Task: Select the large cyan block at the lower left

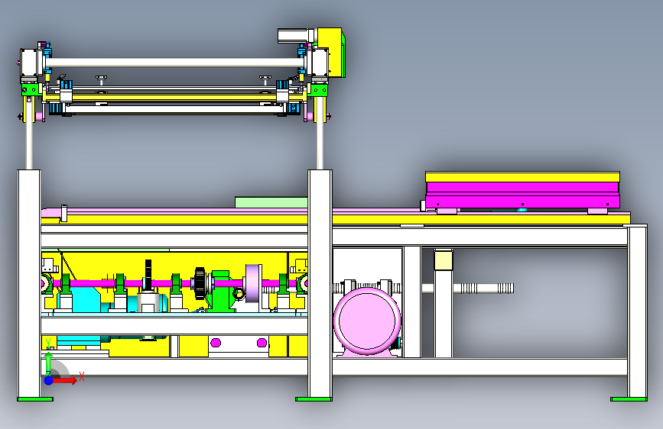Action: (x=86, y=299)
